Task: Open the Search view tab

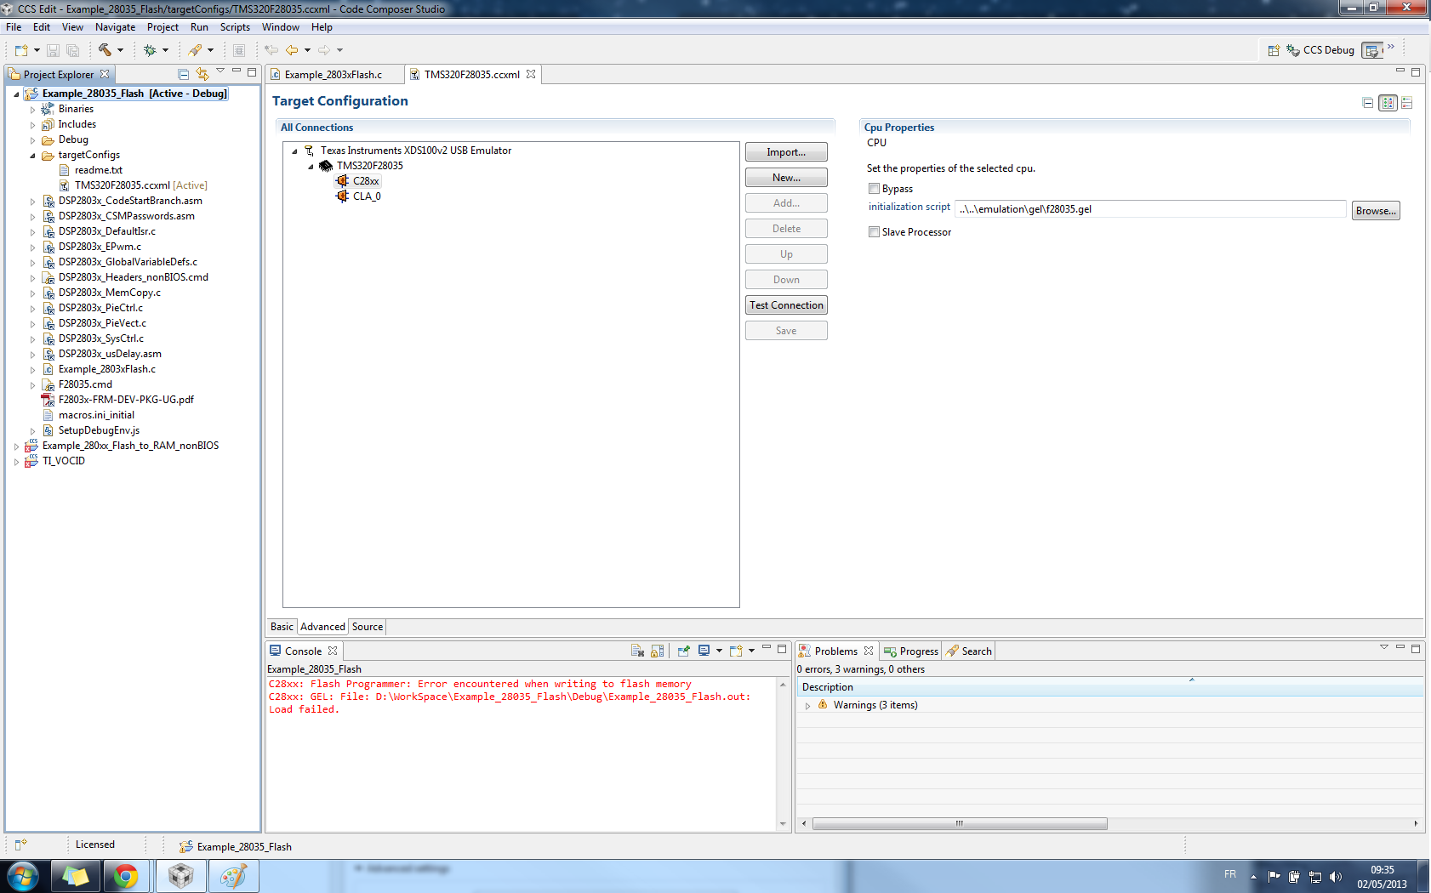Action: pos(970,651)
